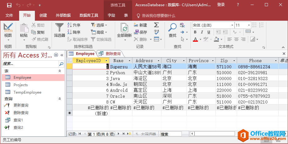Click font color red A button
This screenshot has height=144, width=288.
pos(195,39)
